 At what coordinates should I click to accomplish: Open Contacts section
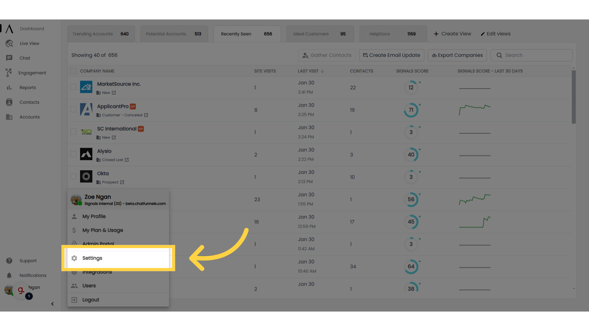(29, 102)
